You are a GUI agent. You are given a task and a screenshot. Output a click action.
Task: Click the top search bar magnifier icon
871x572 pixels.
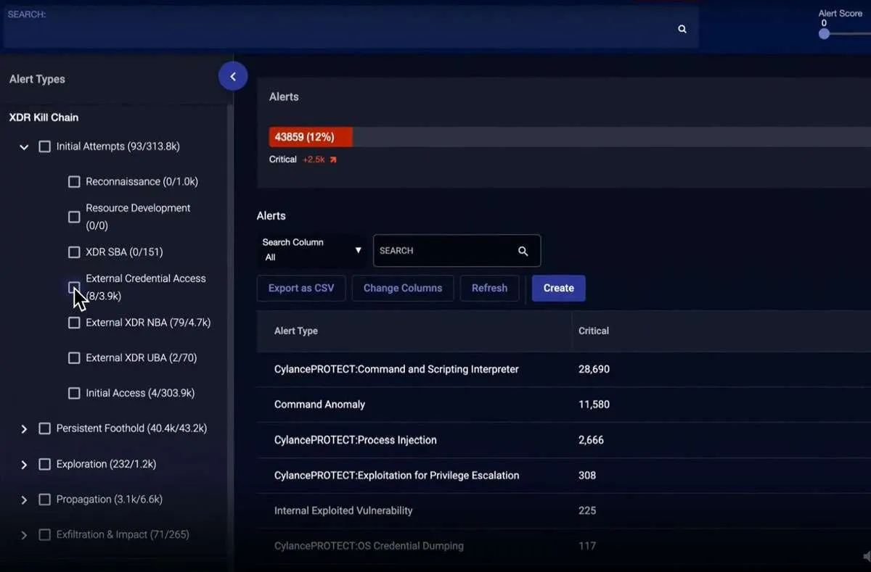pyautogui.click(x=682, y=29)
